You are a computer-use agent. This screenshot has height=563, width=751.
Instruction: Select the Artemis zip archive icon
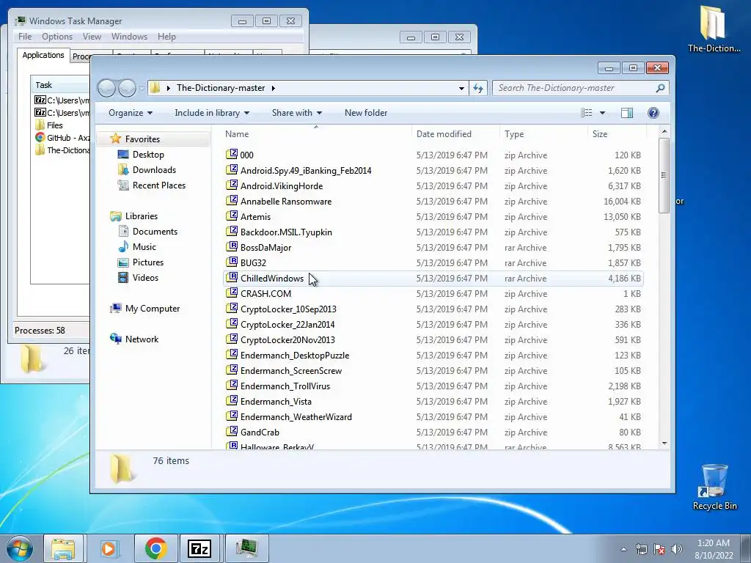click(x=232, y=216)
